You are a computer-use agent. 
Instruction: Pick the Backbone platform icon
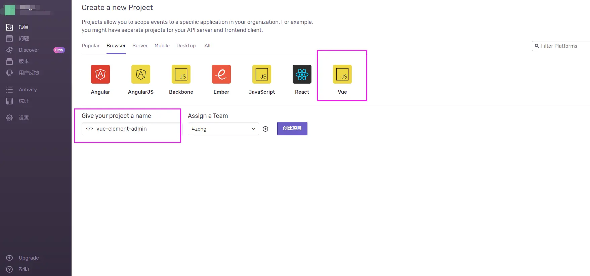pos(181,74)
